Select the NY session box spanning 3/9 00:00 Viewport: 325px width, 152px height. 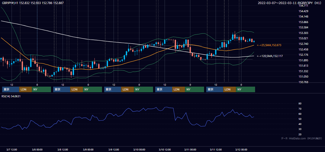click(x=93, y=89)
